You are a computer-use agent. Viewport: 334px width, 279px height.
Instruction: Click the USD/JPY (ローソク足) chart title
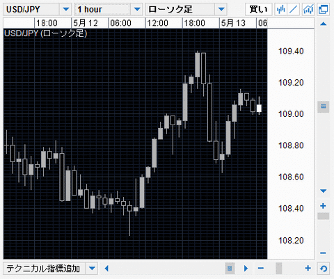tap(45, 33)
